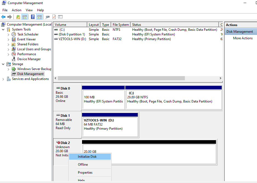The image size is (257, 183).
Task: Select the Disk 0 Basic 29.98 GB label
Action: pos(67,98)
